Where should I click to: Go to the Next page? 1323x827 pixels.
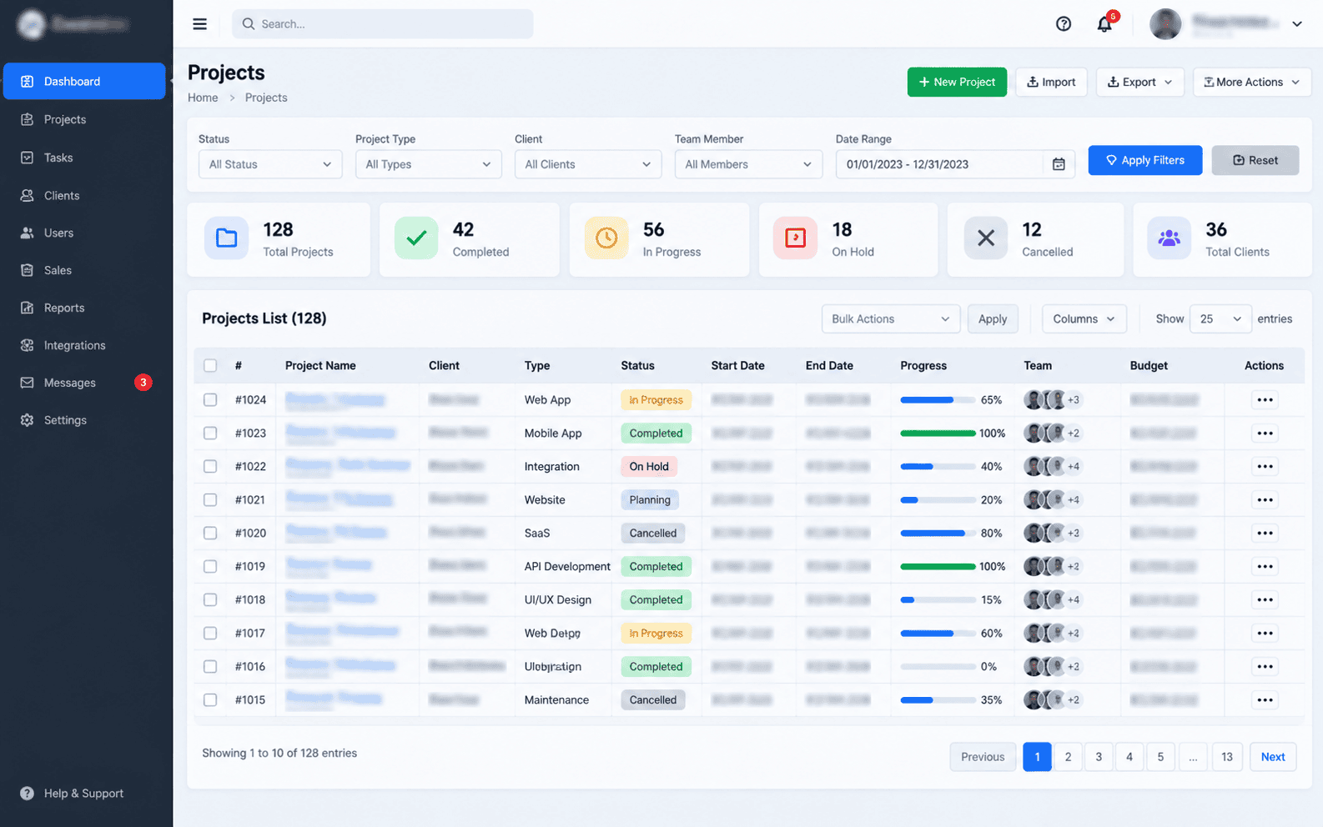[x=1273, y=757]
